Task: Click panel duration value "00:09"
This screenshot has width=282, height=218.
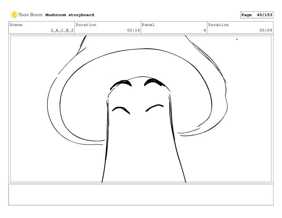Action: pos(266,30)
